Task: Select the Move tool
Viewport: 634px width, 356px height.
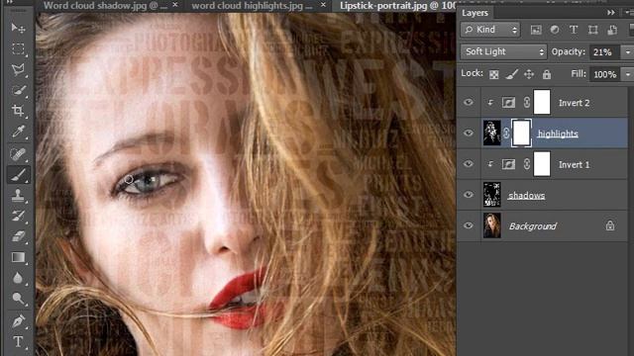Action: click(18, 29)
